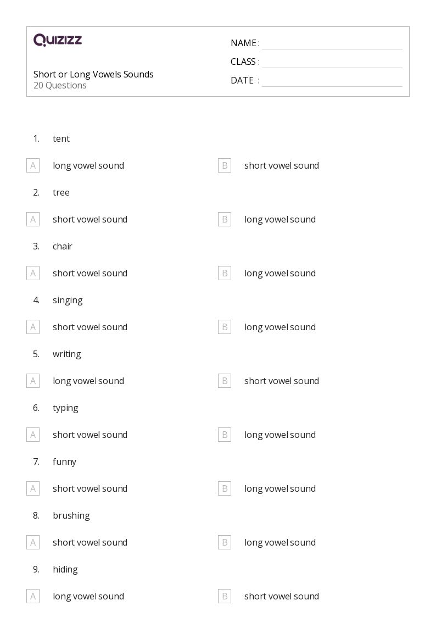
Task: Check box A for tent question
Action: click(x=33, y=166)
